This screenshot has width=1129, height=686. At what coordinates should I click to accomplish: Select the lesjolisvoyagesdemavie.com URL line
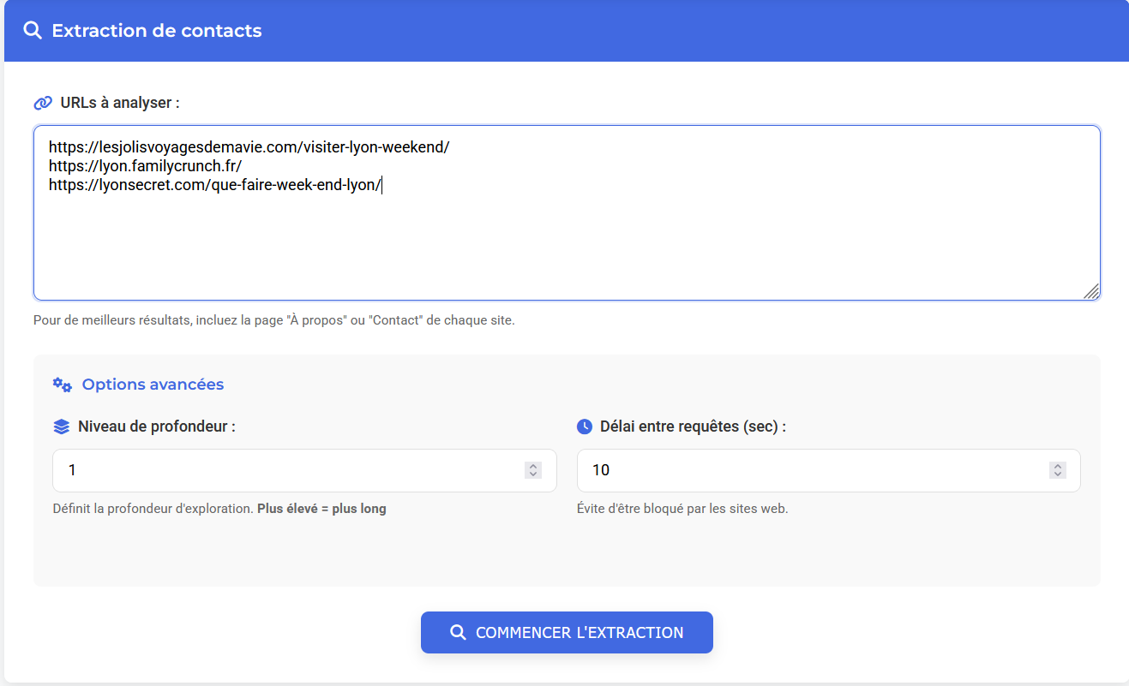pos(249,146)
